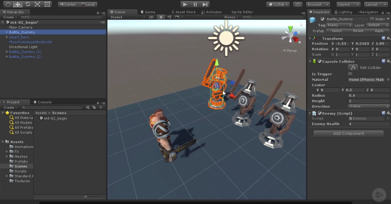Open the Sprite Editor tab

click(x=242, y=12)
